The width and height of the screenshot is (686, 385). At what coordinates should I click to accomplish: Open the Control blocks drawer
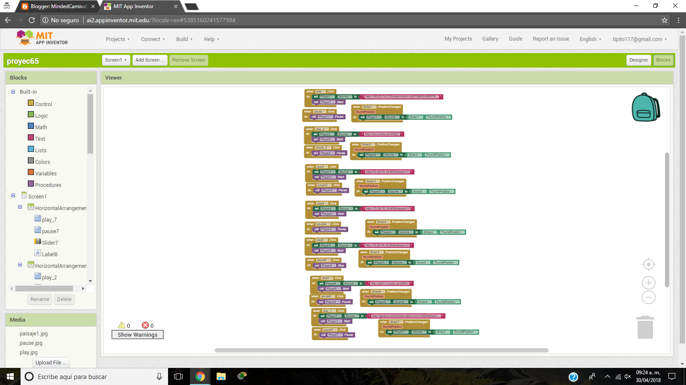pyautogui.click(x=43, y=104)
